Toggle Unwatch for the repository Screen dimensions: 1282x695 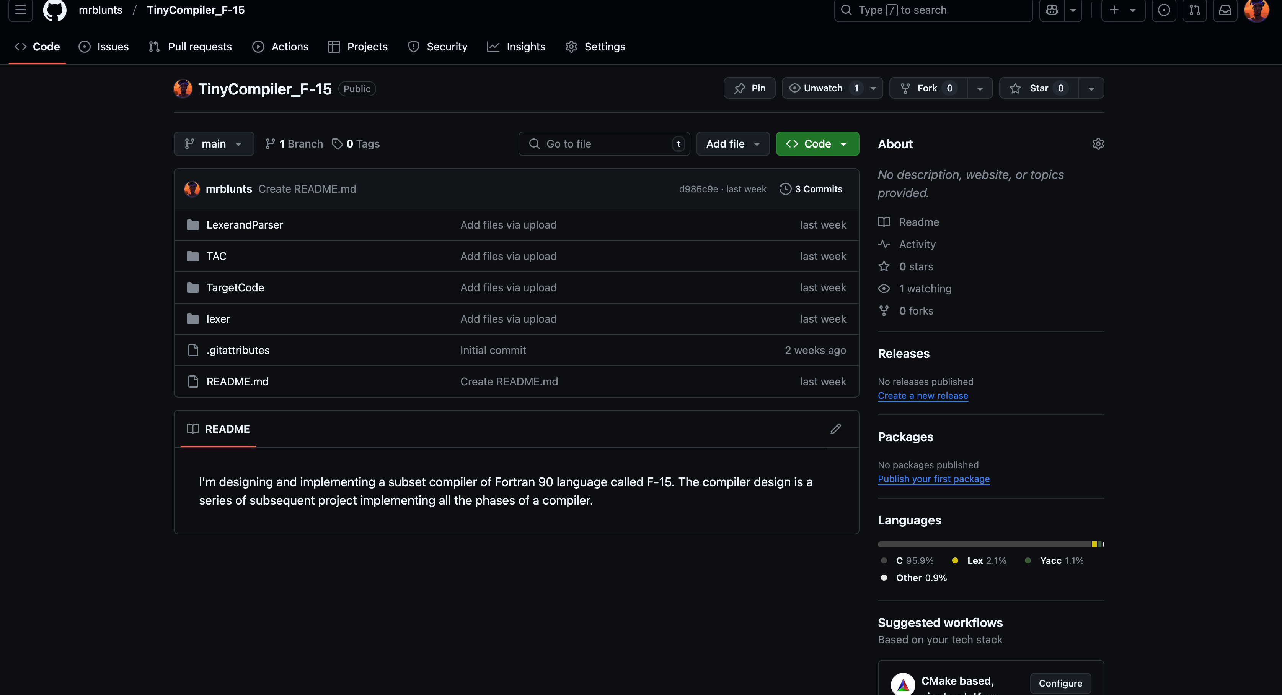point(823,88)
